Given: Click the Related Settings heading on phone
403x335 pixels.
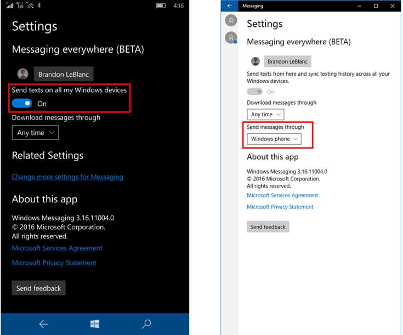Looking at the screenshot, I should (48, 155).
